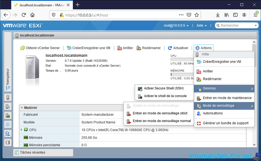
Task: Bookmark this page with star icon
Action: pyautogui.click(x=197, y=15)
